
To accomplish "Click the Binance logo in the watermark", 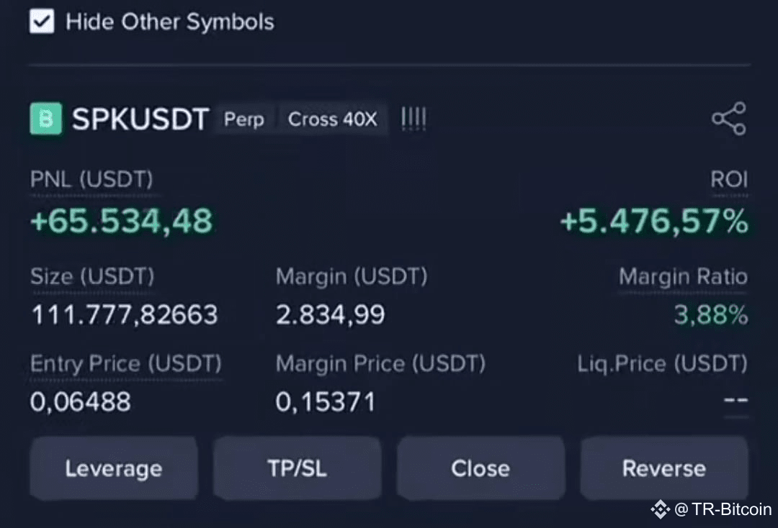I will (661, 509).
